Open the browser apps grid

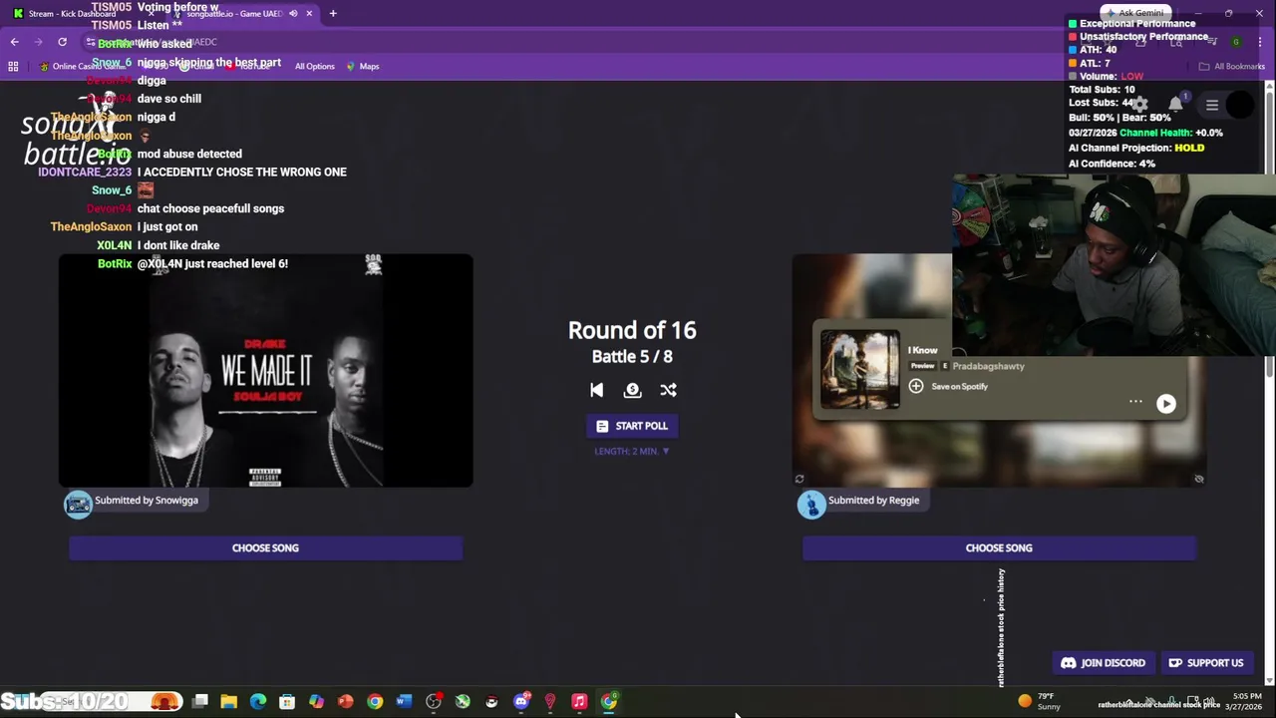click(x=13, y=67)
